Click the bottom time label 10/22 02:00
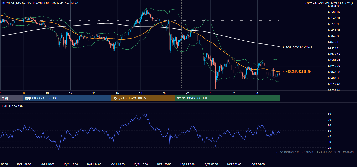Screen dimensions: 357x167 click(234, 164)
